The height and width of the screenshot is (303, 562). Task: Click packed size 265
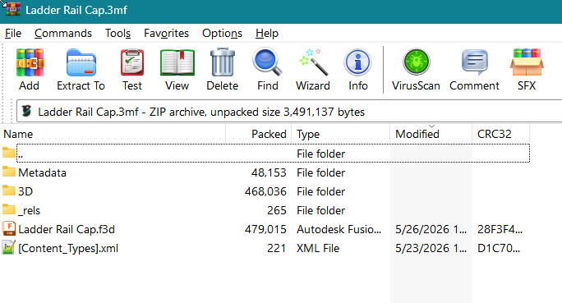click(x=277, y=210)
